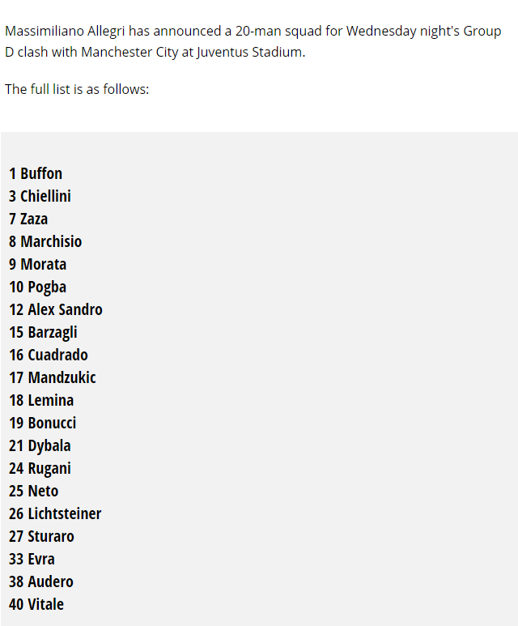Click on Neto, number 25

(43, 491)
